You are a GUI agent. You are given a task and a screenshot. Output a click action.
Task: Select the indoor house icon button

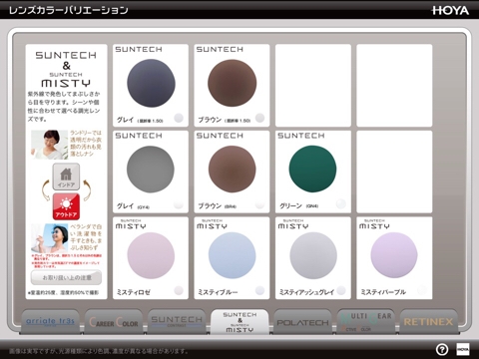66,177
